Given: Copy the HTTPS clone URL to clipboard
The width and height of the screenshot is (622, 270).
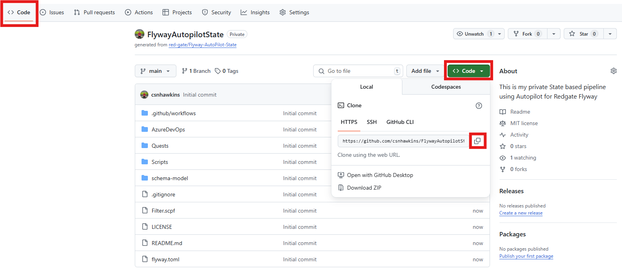Looking at the screenshot, I should point(477,141).
